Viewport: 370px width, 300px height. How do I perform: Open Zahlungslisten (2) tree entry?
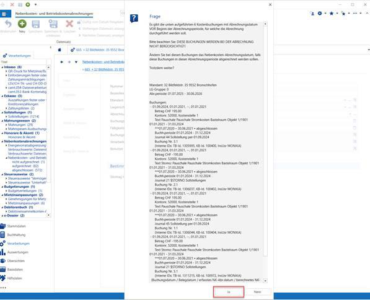[21, 108]
